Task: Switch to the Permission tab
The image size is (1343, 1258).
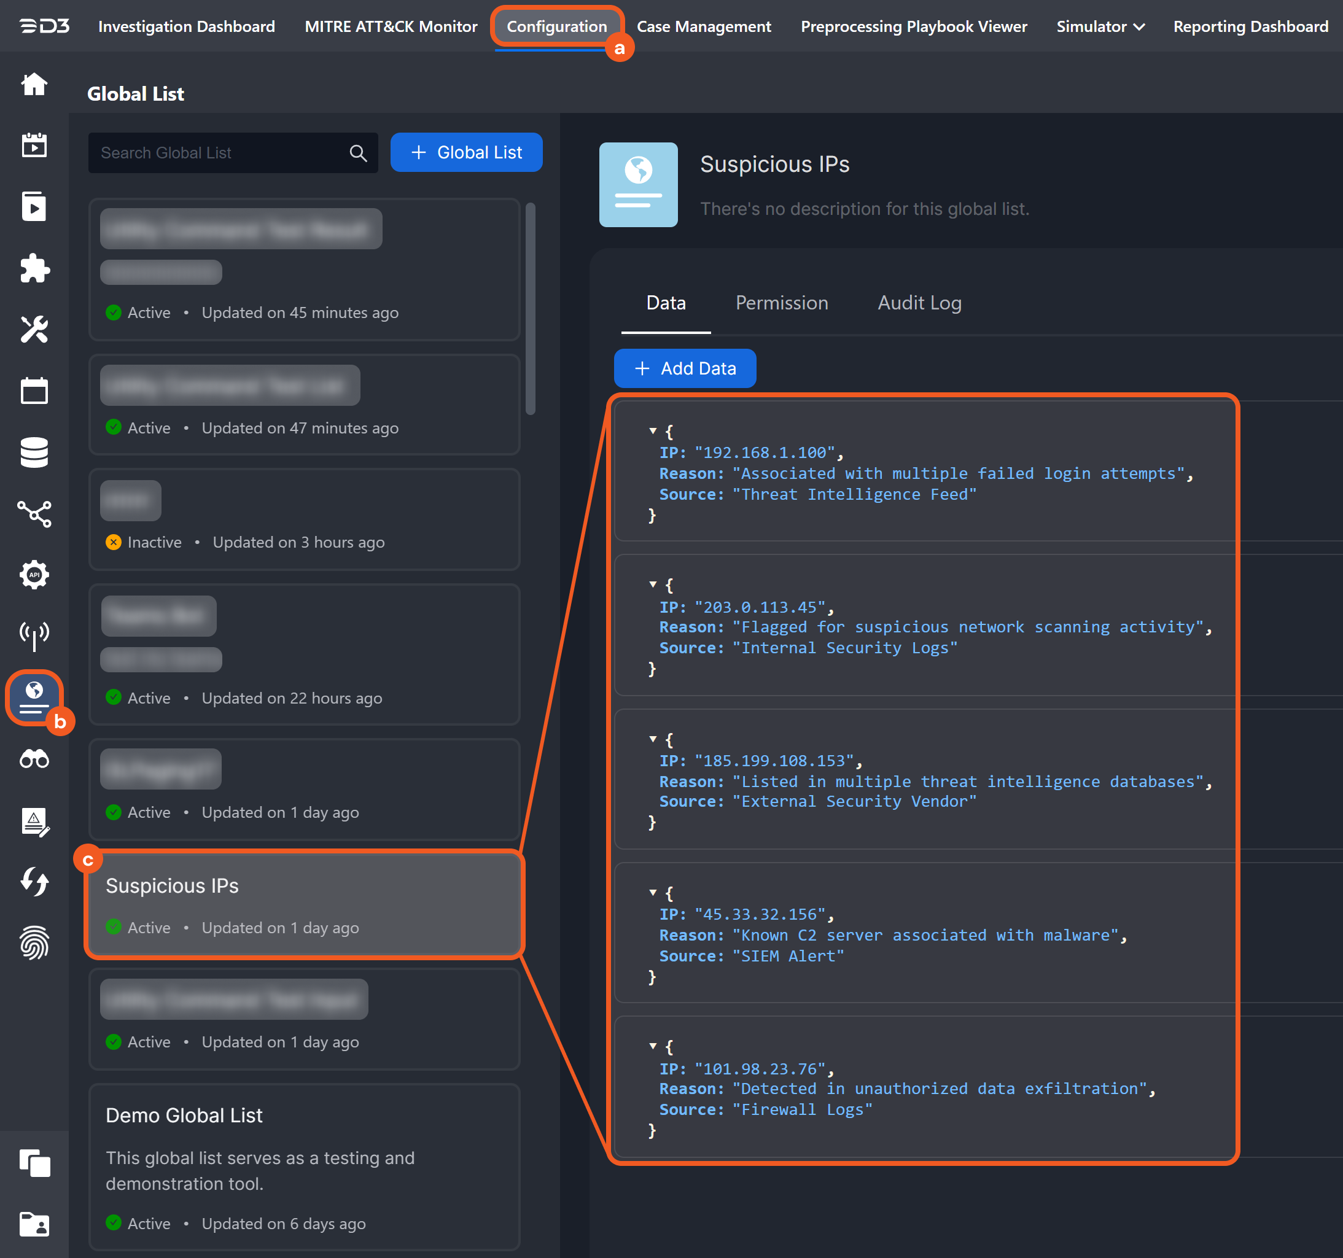Action: pos(782,303)
